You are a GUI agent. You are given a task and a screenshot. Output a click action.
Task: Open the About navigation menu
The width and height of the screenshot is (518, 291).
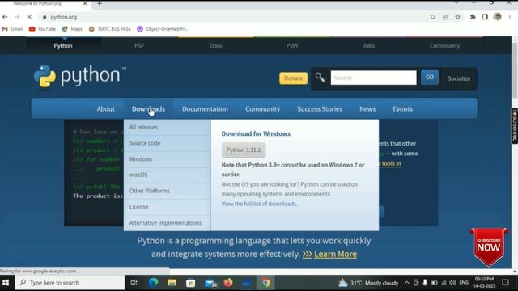coord(106,109)
